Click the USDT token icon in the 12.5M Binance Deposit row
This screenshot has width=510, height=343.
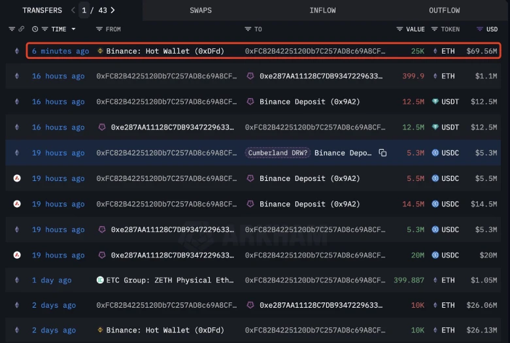[x=436, y=102]
